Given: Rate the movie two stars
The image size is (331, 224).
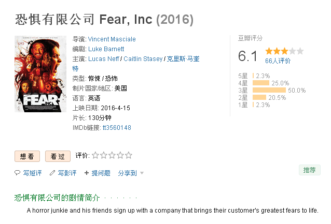Looking at the screenshot, I should (104, 155).
